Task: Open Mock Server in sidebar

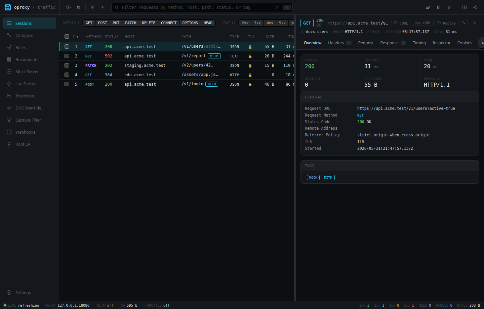Action: point(30,72)
